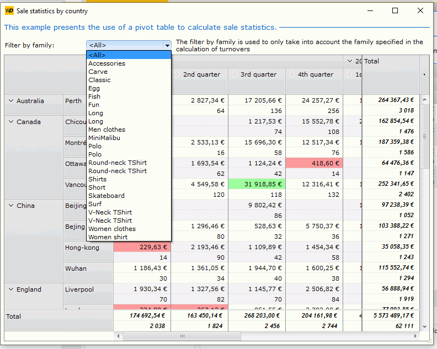Select <All> in the family dropdown list

[x=129, y=55]
